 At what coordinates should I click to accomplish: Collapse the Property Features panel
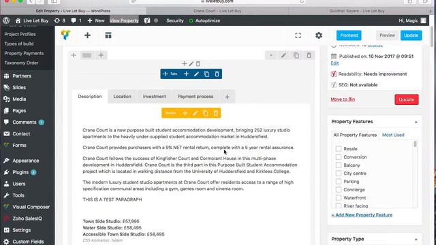pos(416,122)
